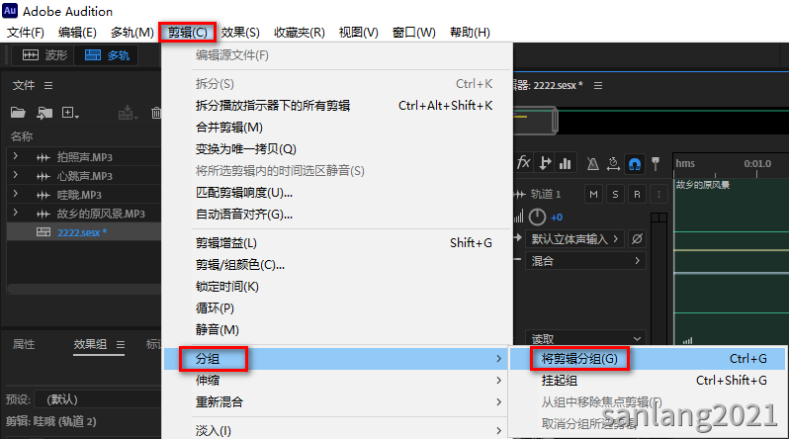Select the 故乡的原风景.MP3 file
The width and height of the screenshot is (789, 439).
[101, 214]
